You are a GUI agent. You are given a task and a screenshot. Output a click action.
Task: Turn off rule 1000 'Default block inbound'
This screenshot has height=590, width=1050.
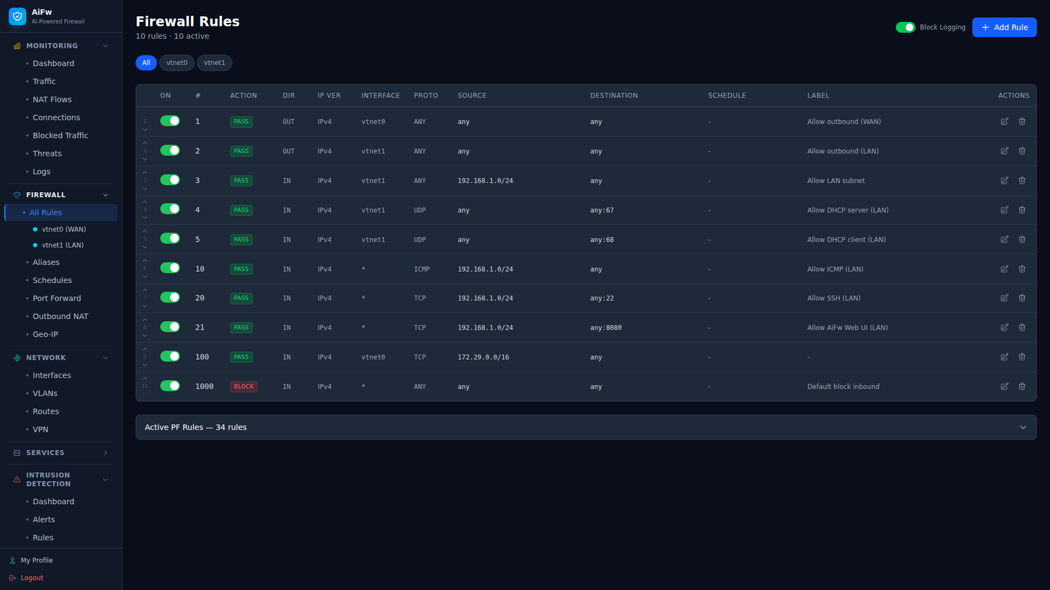tap(170, 385)
